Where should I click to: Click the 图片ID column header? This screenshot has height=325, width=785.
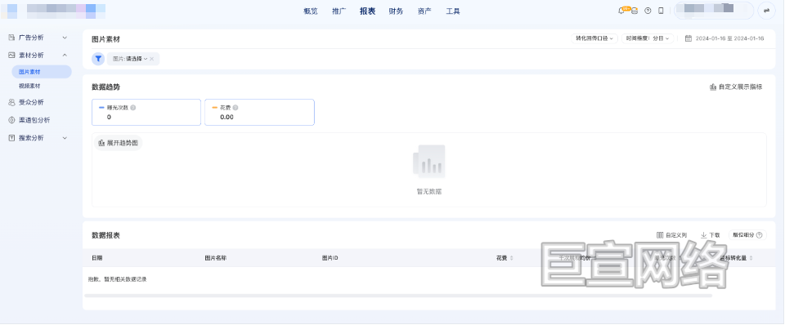pos(330,259)
